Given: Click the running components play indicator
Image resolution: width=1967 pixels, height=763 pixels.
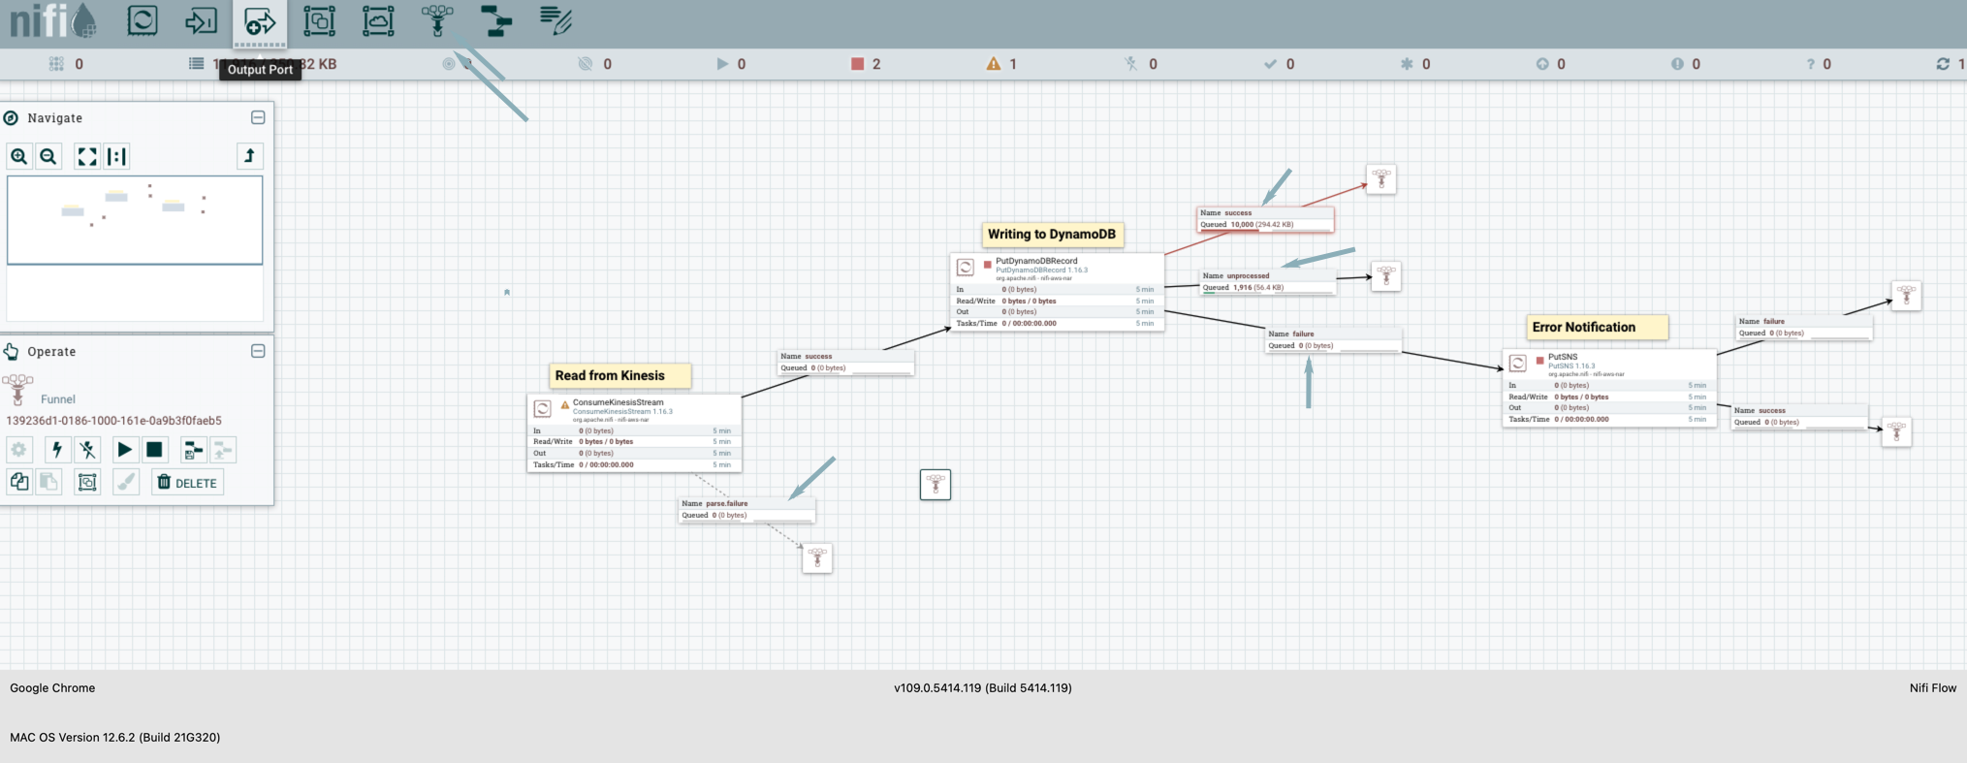Looking at the screenshot, I should tap(731, 64).
